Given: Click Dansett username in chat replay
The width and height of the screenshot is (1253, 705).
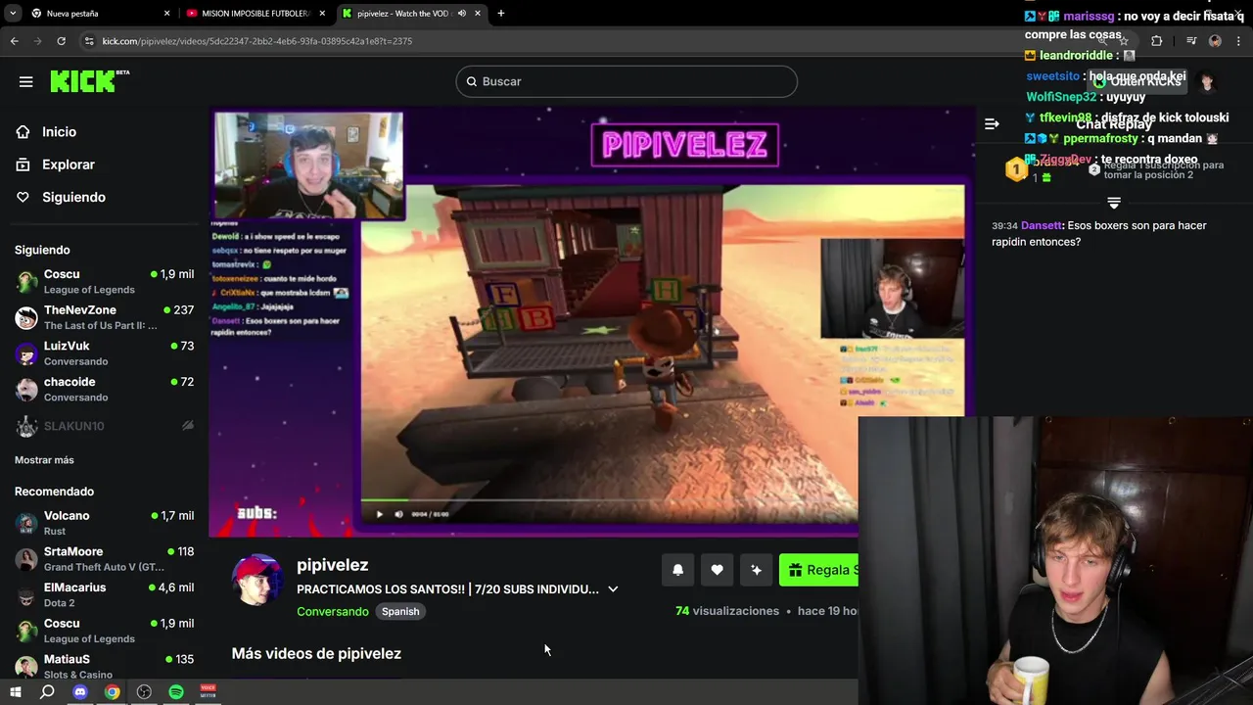Looking at the screenshot, I should tap(1042, 225).
